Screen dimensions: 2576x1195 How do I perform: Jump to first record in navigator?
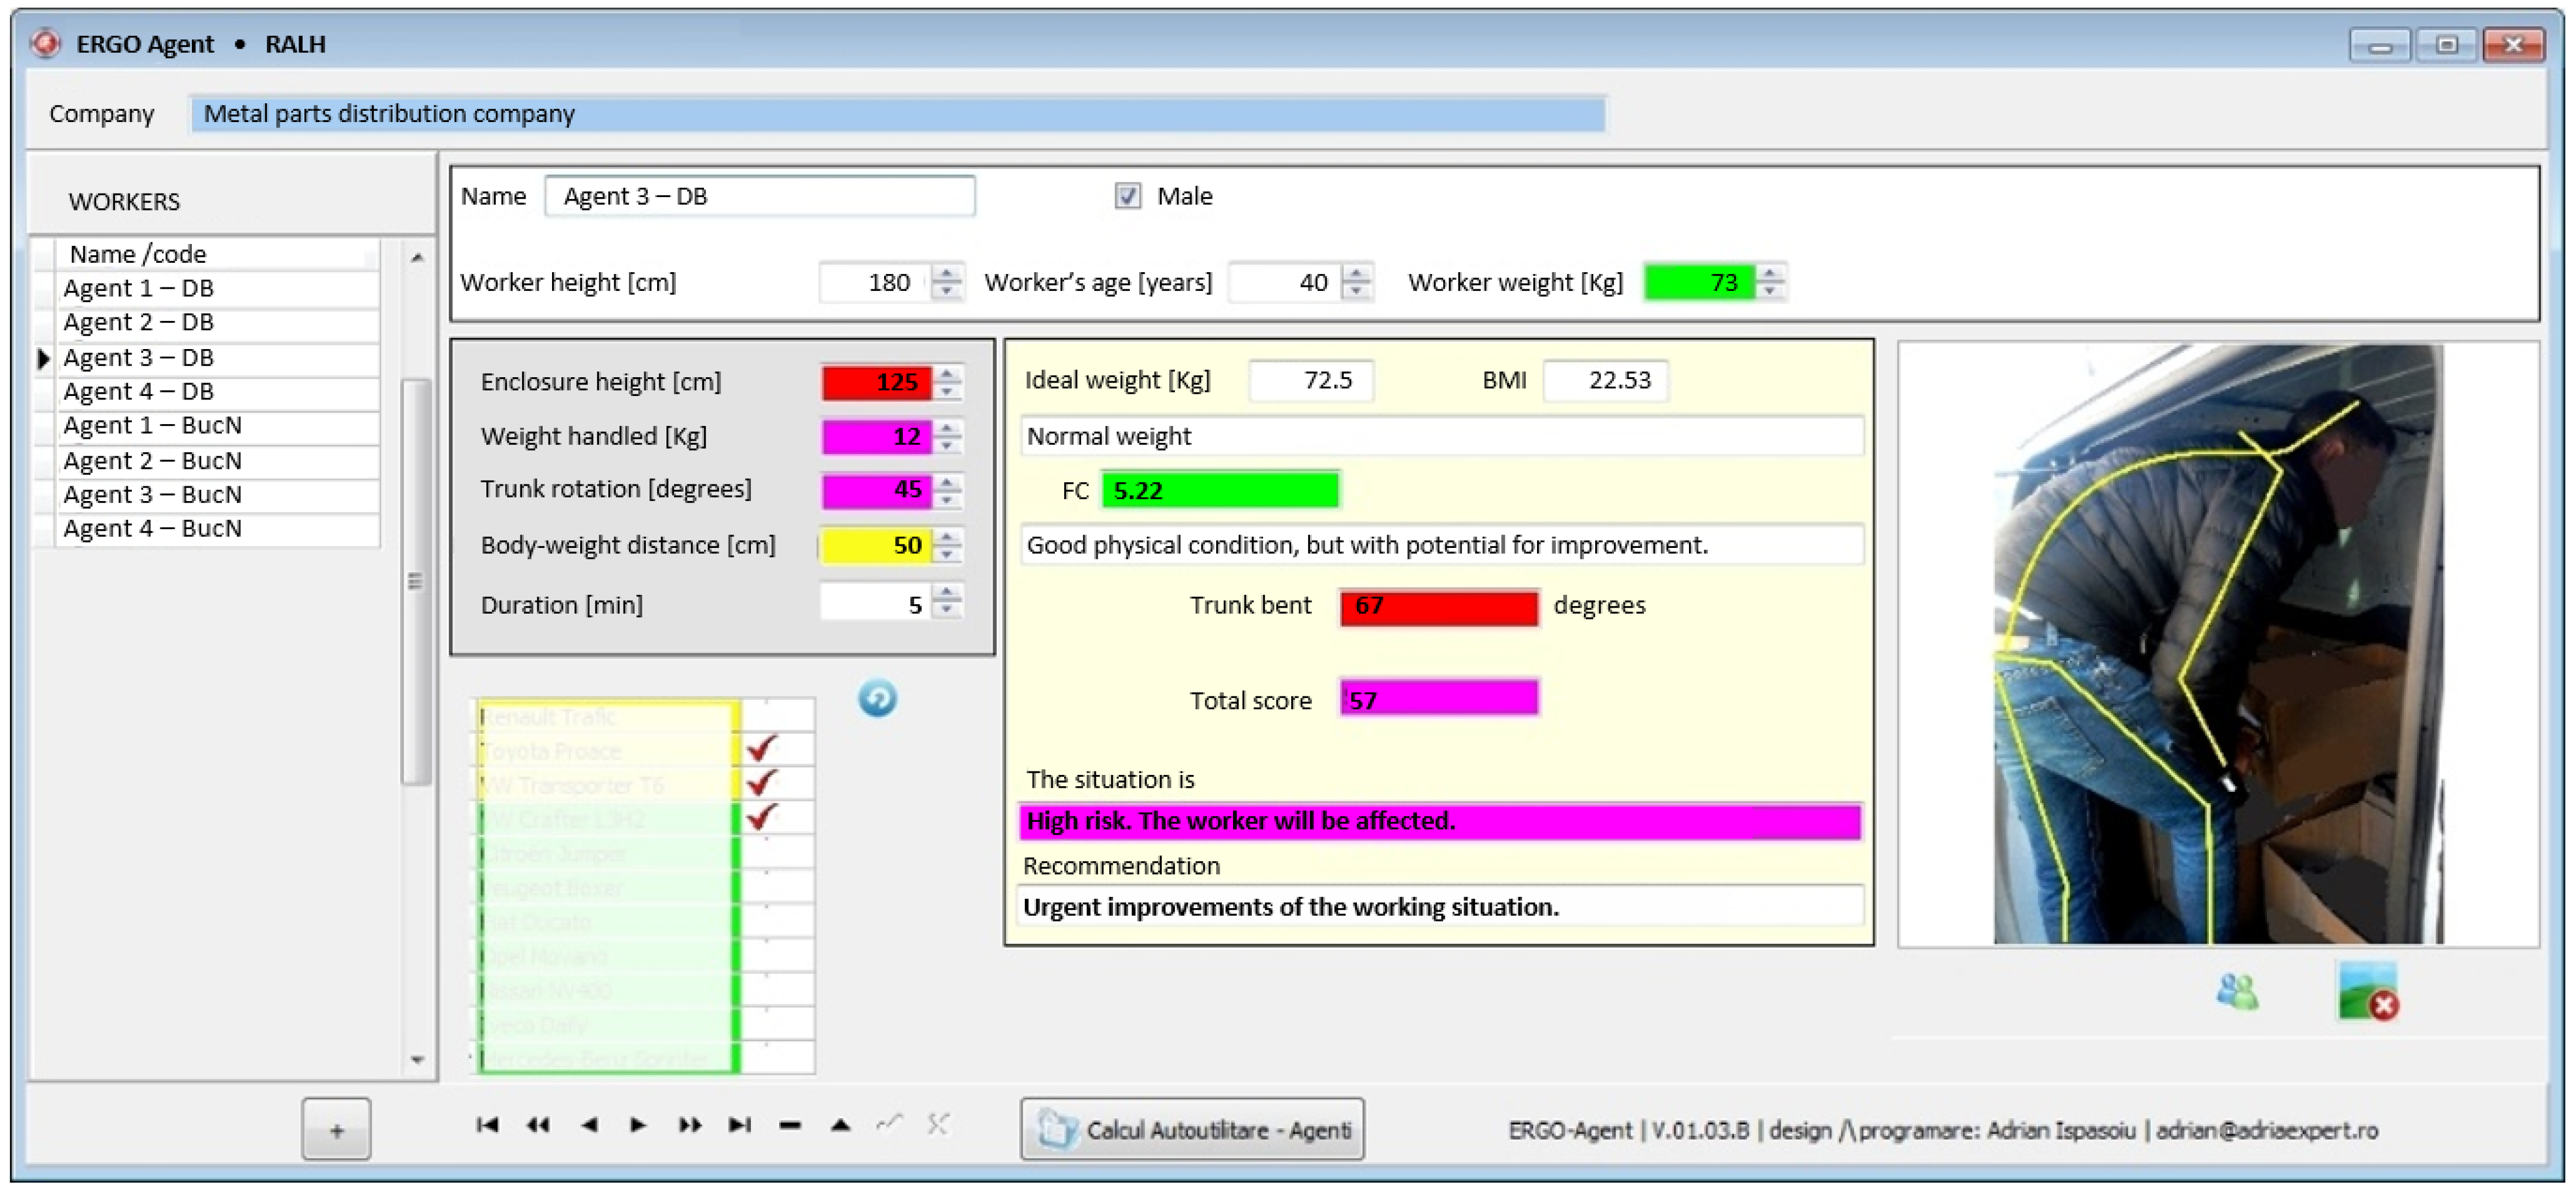[487, 1125]
